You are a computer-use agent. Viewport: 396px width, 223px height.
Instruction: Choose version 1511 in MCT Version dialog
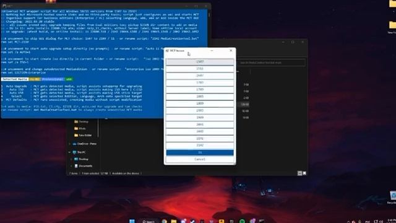(200, 69)
